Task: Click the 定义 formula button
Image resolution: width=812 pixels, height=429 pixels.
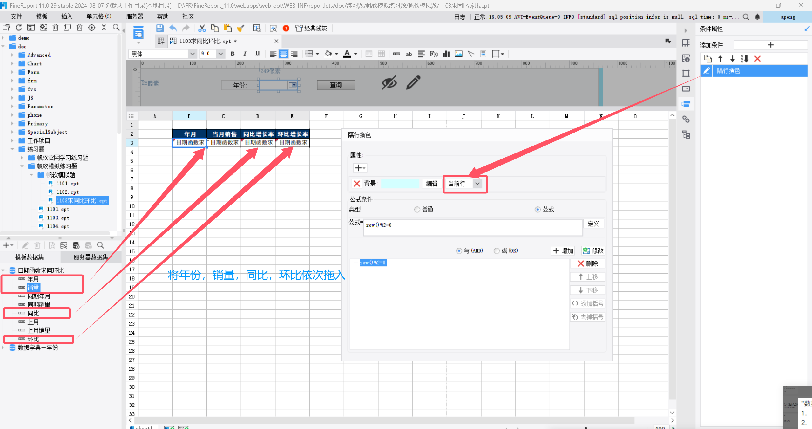Action: 593,224
